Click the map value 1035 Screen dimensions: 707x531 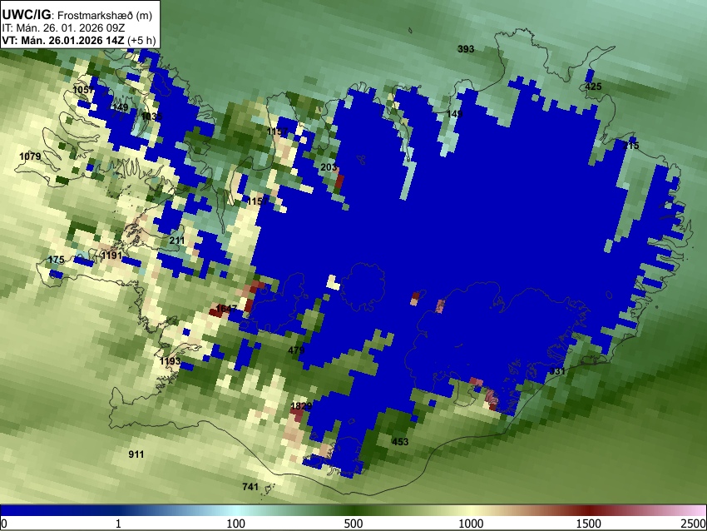click(x=151, y=117)
